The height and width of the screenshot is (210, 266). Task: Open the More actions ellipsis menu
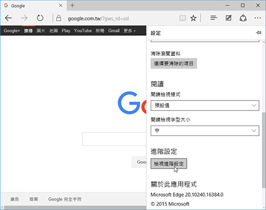pos(257,18)
